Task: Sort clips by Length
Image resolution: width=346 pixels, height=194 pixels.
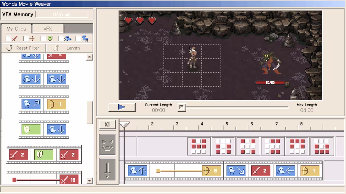Action: (69, 48)
